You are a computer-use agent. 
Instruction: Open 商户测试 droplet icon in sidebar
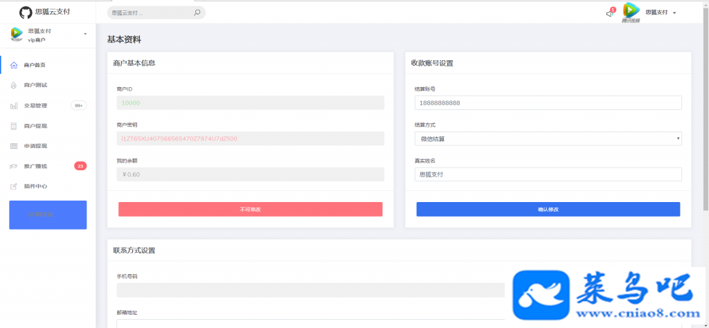click(x=14, y=85)
